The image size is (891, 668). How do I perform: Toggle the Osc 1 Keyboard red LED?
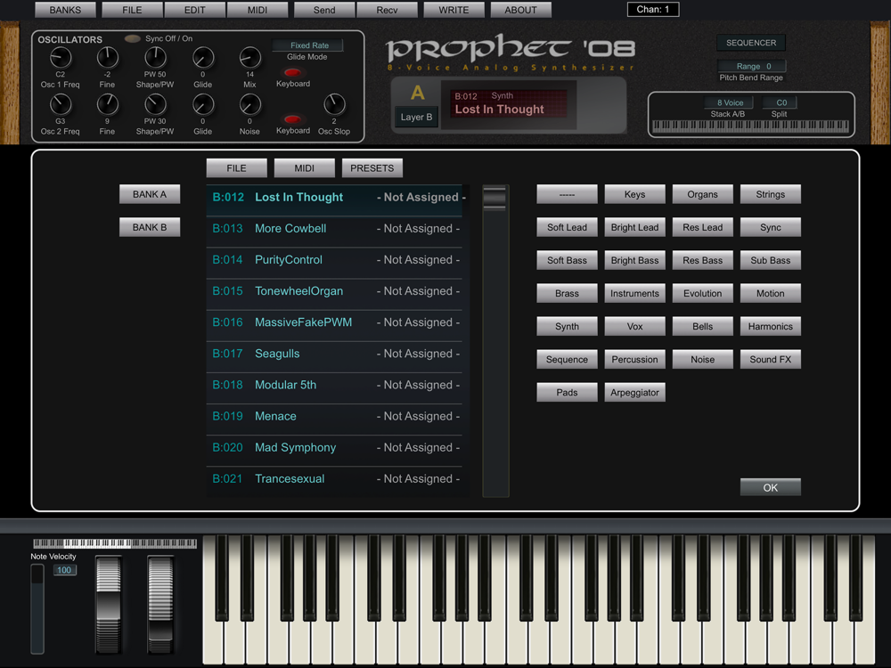pyautogui.click(x=292, y=72)
